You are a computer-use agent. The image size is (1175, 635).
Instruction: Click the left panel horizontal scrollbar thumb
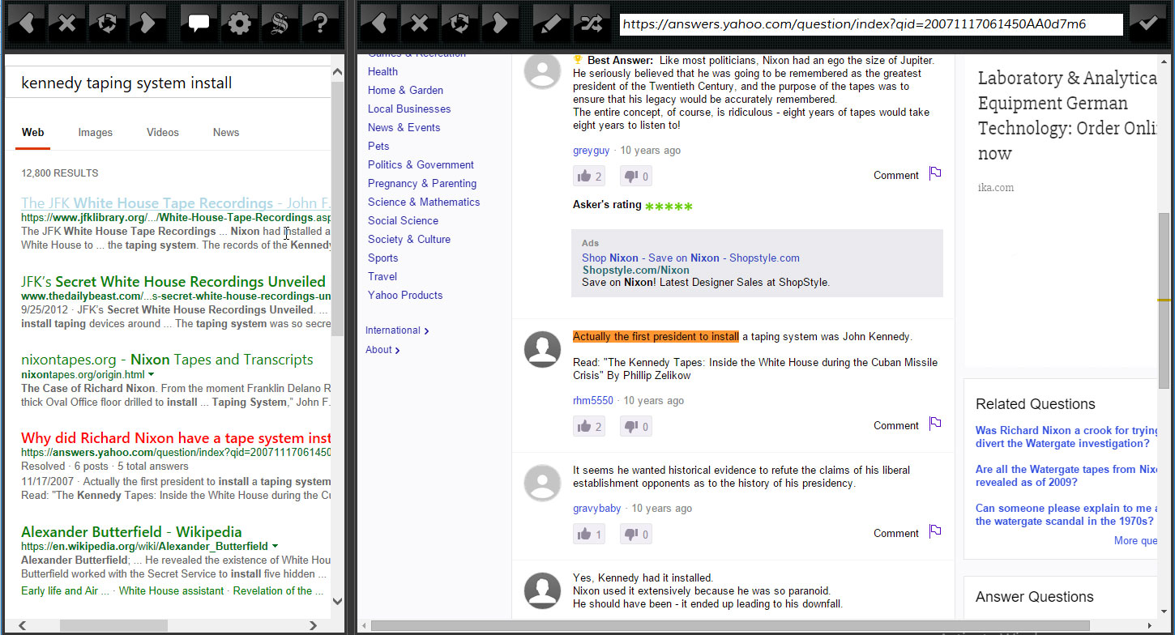pyautogui.click(x=113, y=625)
